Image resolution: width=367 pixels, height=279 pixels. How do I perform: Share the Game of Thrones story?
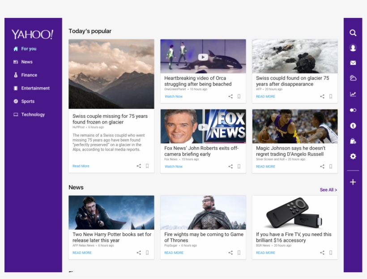click(230, 253)
